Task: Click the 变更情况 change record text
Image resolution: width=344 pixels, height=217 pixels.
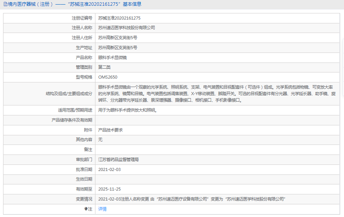Action: click(x=192, y=199)
